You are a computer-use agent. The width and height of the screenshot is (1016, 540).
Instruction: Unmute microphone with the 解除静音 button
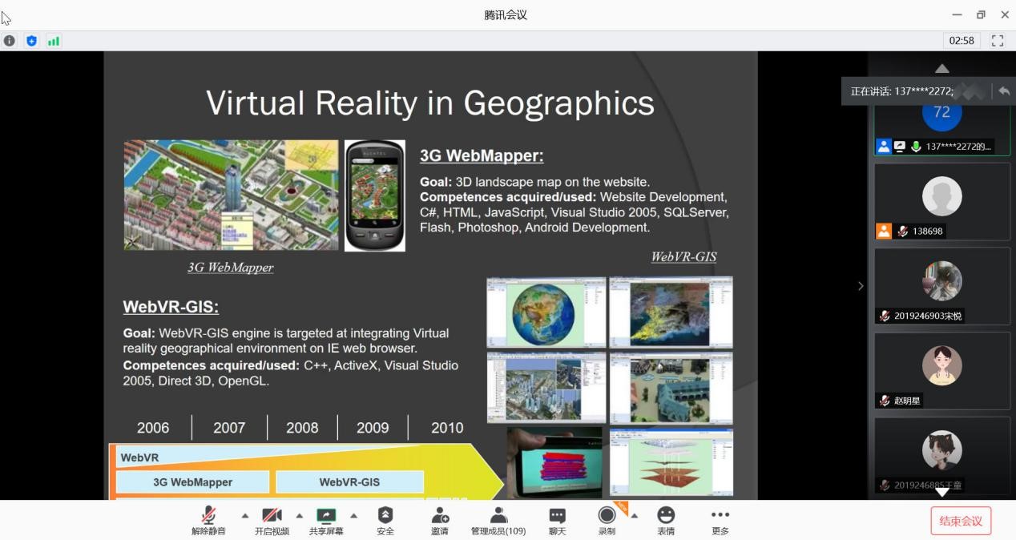pyautogui.click(x=208, y=521)
